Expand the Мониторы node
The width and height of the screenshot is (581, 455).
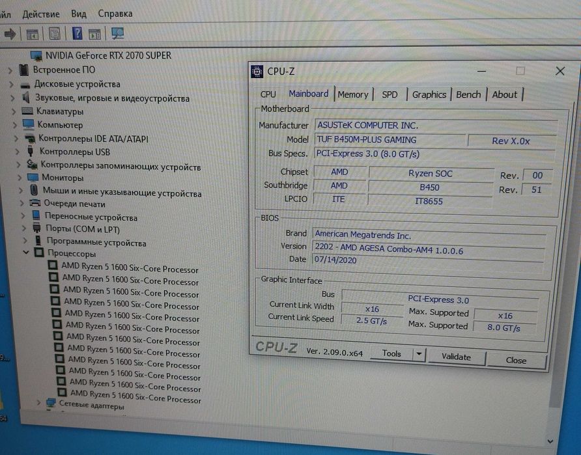pos(20,178)
